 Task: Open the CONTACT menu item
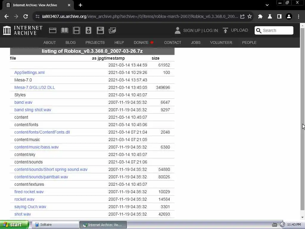172,42
